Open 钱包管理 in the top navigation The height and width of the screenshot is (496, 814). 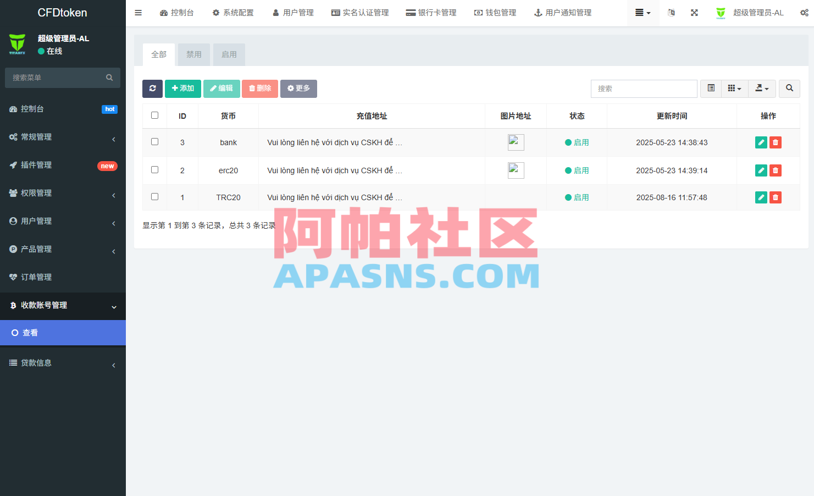pyautogui.click(x=495, y=13)
